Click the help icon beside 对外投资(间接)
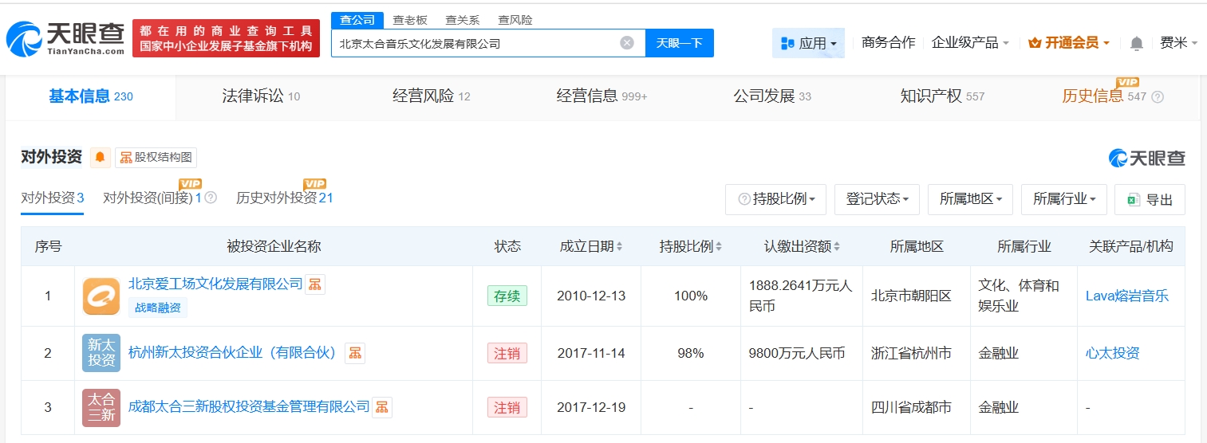The image size is (1207, 443). 211,198
